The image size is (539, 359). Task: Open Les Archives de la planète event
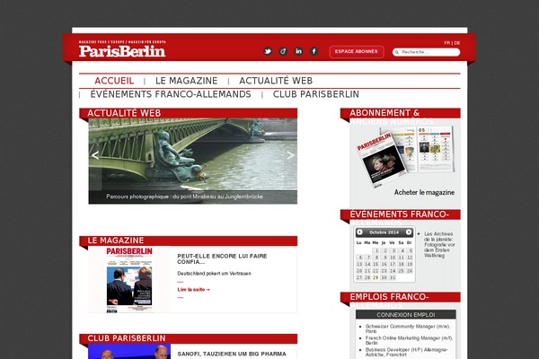coord(439,245)
